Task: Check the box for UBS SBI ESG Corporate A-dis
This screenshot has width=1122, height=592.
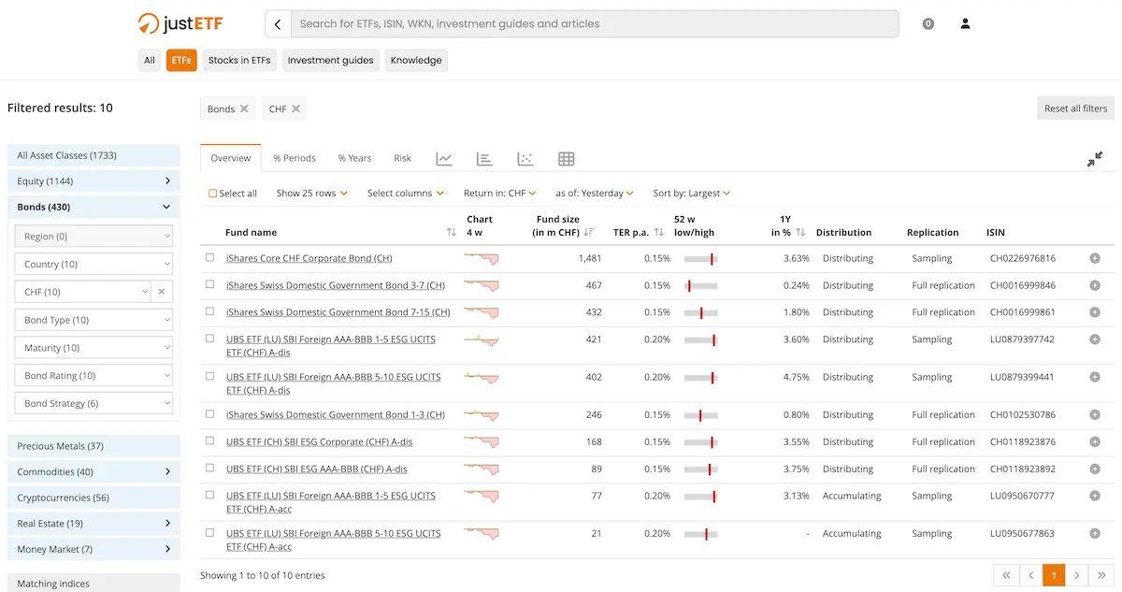Action: tap(210, 440)
